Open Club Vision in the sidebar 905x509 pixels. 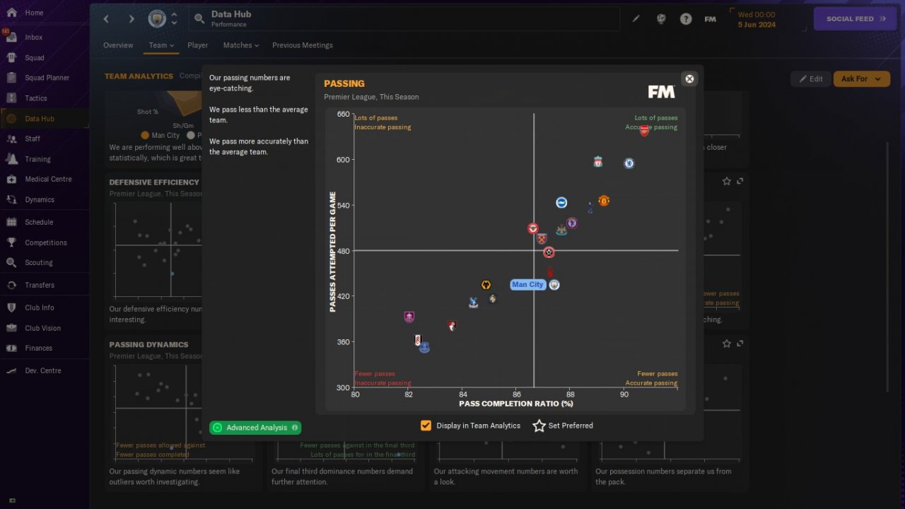[x=42, y=328]
